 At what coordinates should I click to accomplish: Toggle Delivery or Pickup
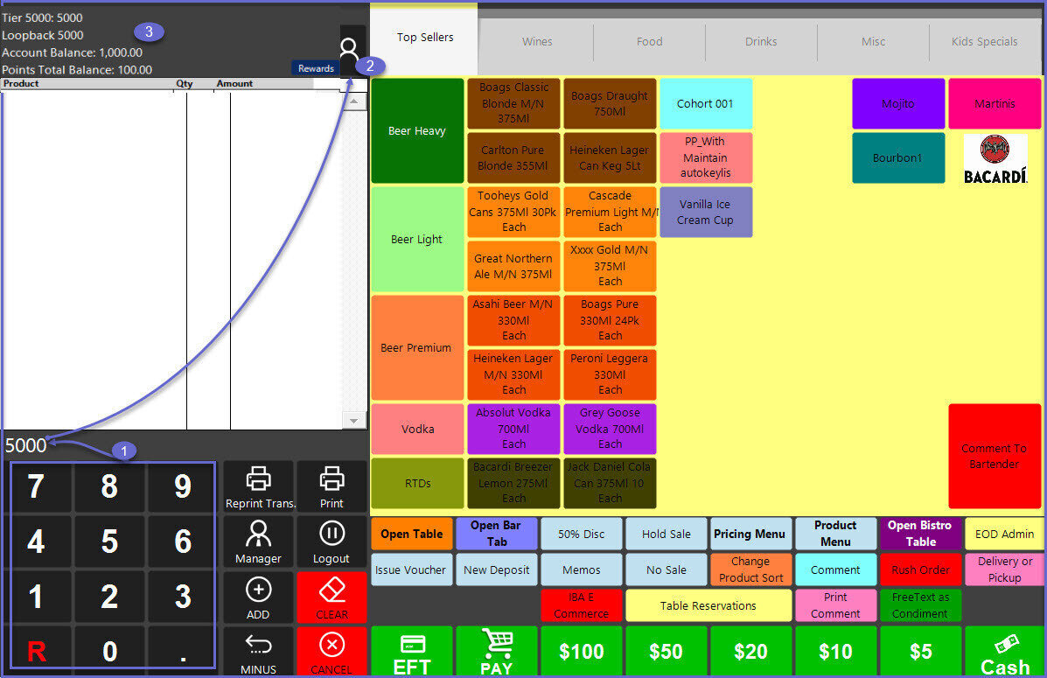point(1004,570)
